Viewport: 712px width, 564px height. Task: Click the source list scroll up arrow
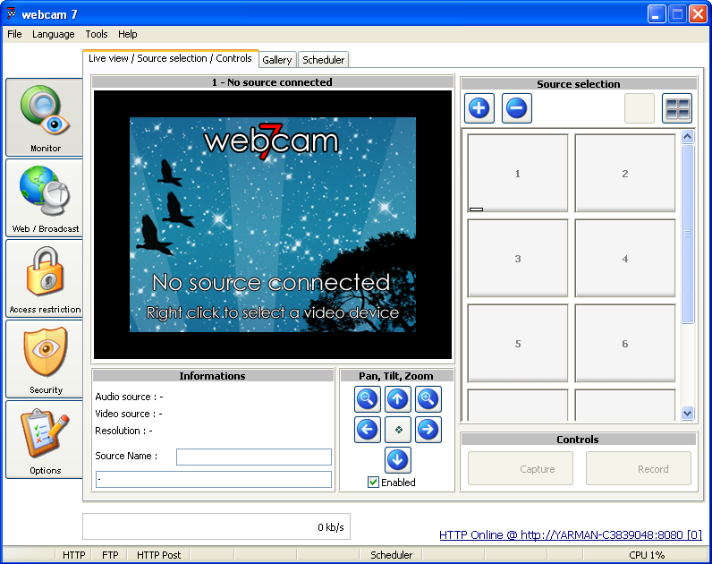click(x=688, y=137)
